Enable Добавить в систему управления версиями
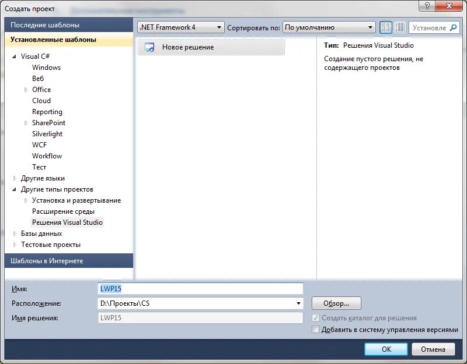467x364 pixels. point(315,330)
